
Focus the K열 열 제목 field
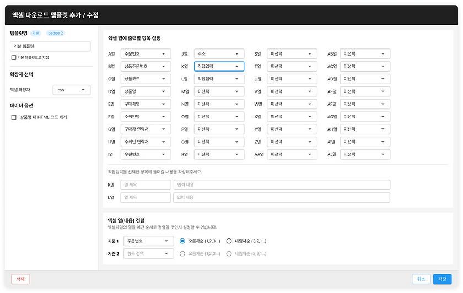coord(146,185)
